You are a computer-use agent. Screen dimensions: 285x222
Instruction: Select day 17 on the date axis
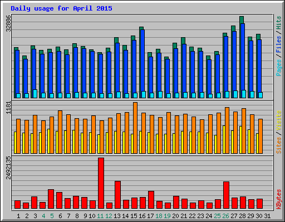[150, 216]
